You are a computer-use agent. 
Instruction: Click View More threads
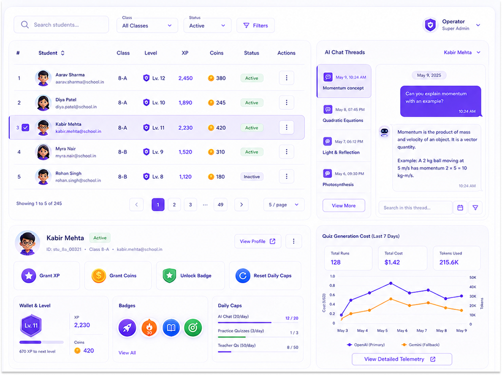click(x=344, y=205)
